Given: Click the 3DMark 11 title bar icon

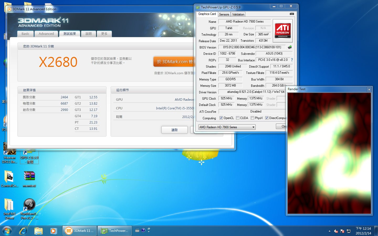Looking at the screenshot, I should tap(9, 9).
